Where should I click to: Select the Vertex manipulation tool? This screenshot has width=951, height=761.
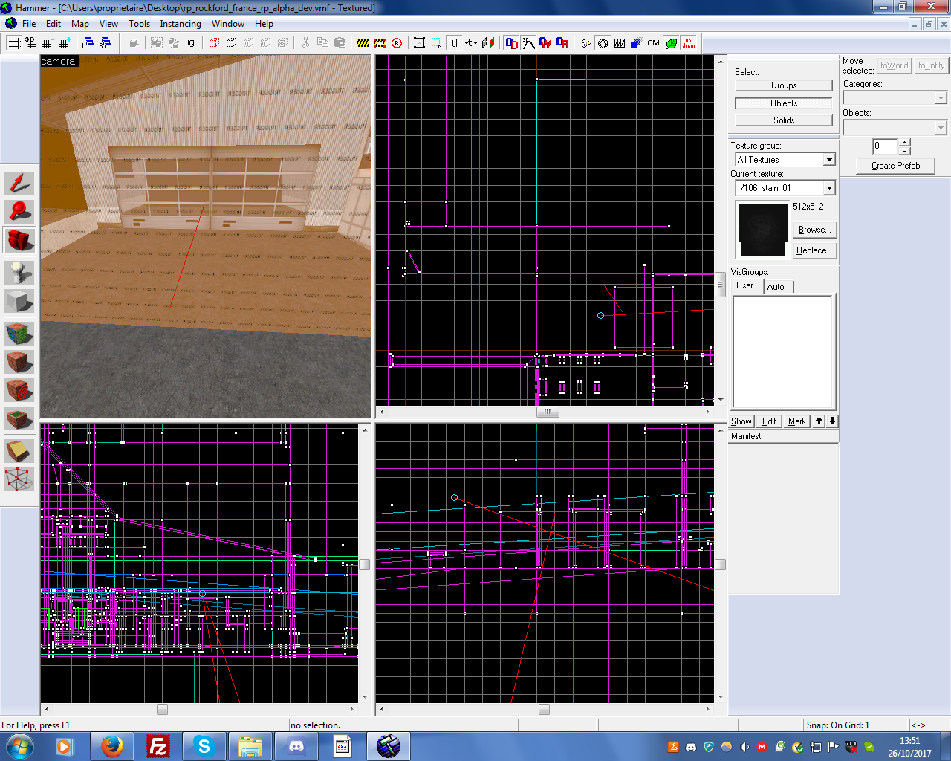click(x=19, y=479)
